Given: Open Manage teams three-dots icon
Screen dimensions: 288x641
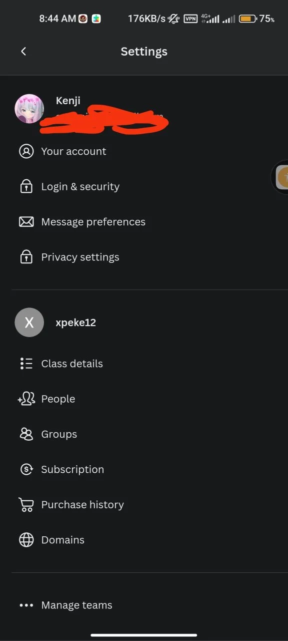Looking at the screenshot, I should point(26,605).
